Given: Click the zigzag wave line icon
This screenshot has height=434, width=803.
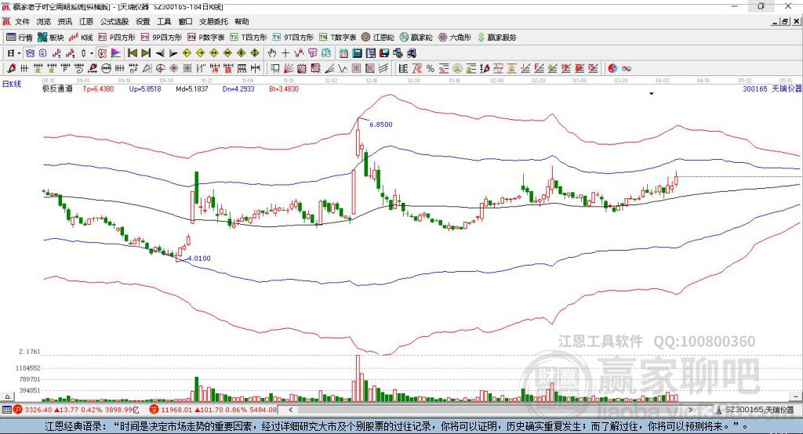Looking at the screenshot, I should pyautogui.click(x=342, y=68).
